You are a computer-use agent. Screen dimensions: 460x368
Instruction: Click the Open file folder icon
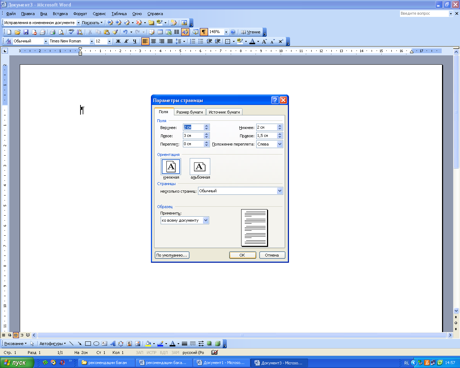coord(18,32)
